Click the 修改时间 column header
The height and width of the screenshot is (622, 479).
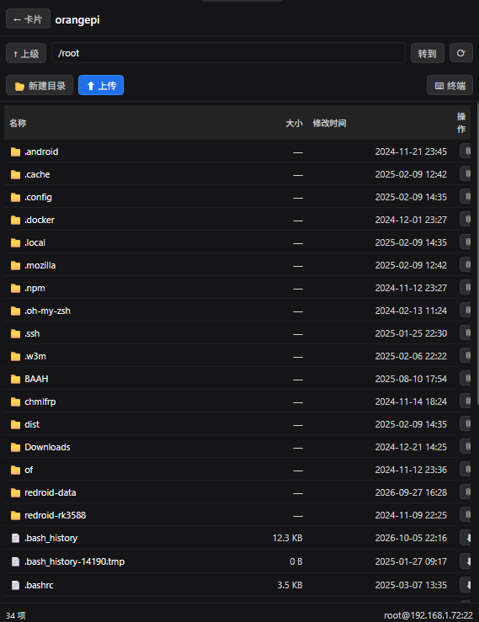click(329, 123)
